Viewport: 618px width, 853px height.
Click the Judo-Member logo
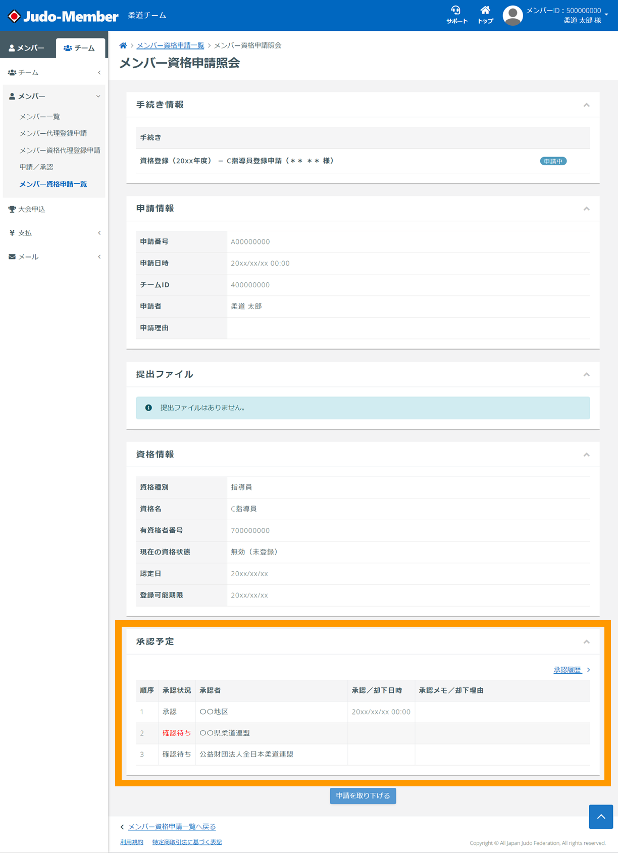(x=64, y=16)
